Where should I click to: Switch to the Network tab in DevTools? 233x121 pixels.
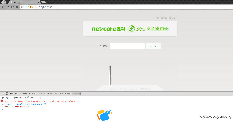[x=23, y=94]
